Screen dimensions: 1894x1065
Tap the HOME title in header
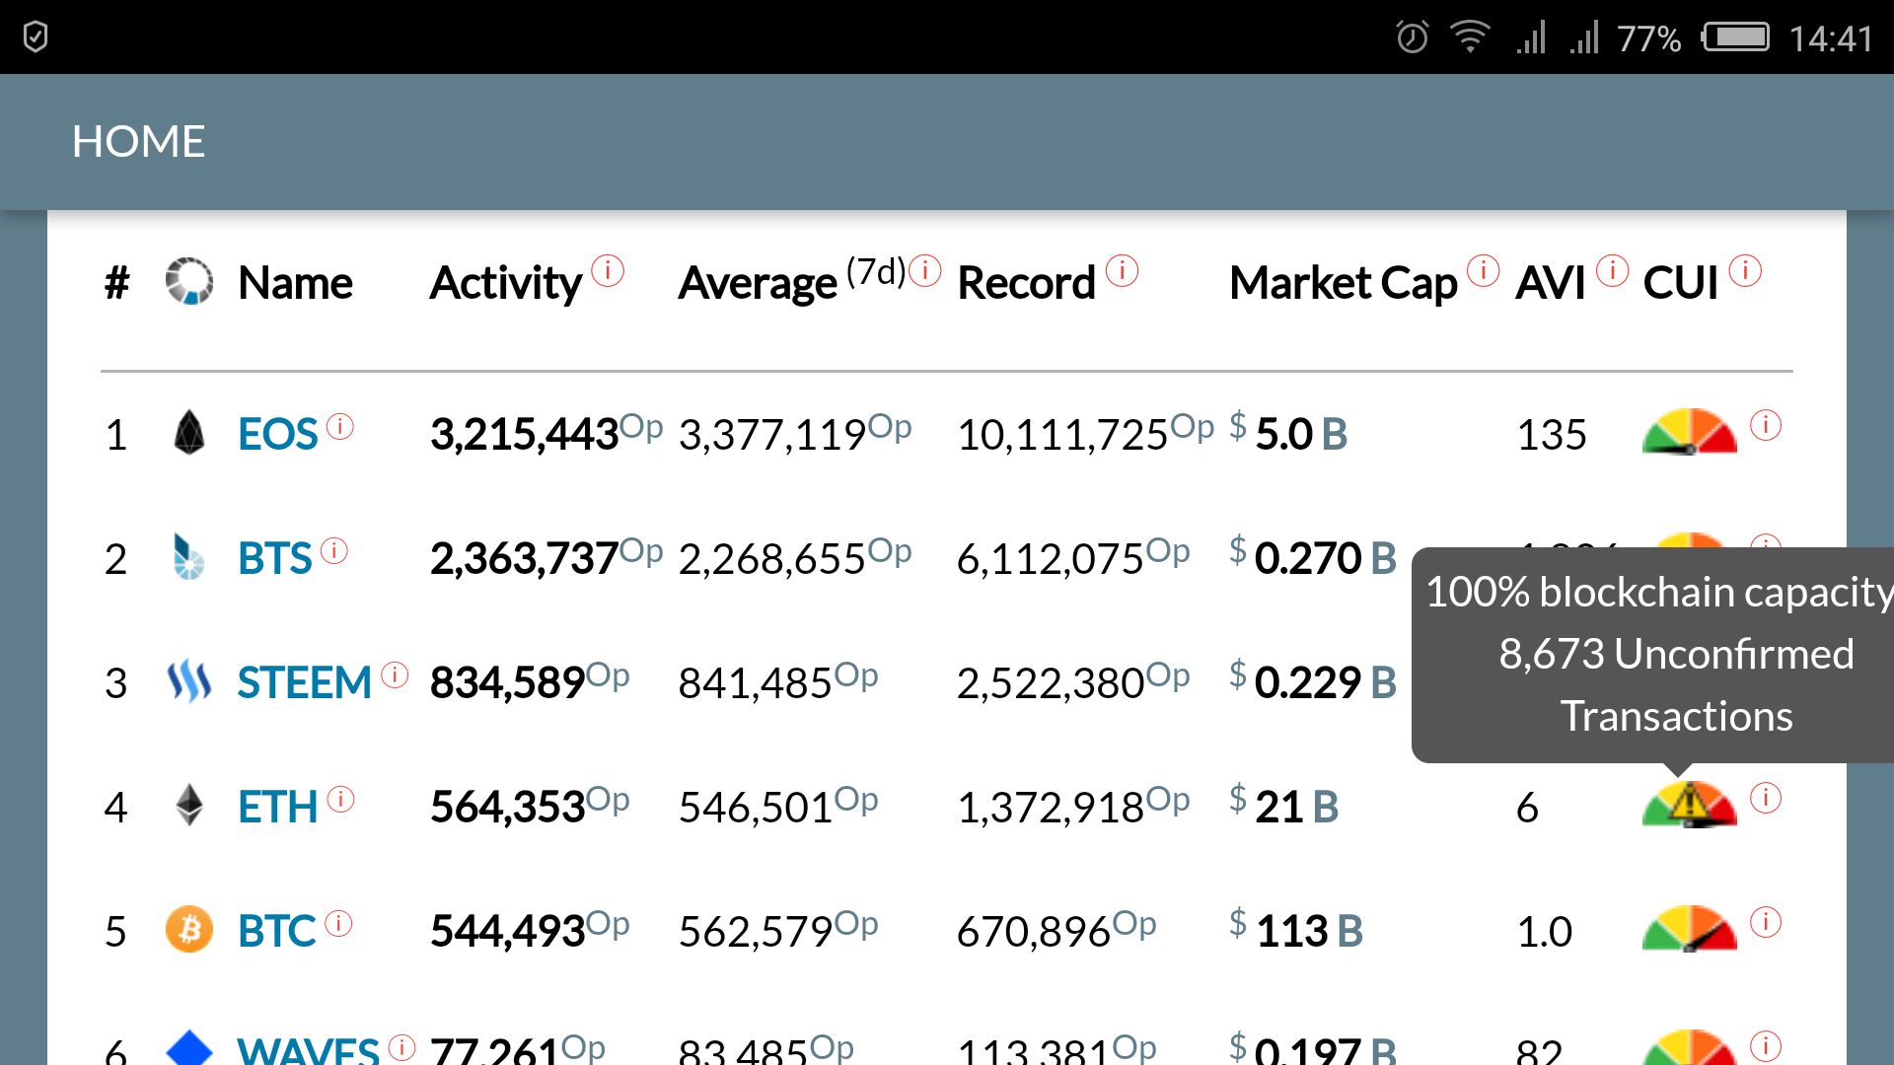point(138,142)
